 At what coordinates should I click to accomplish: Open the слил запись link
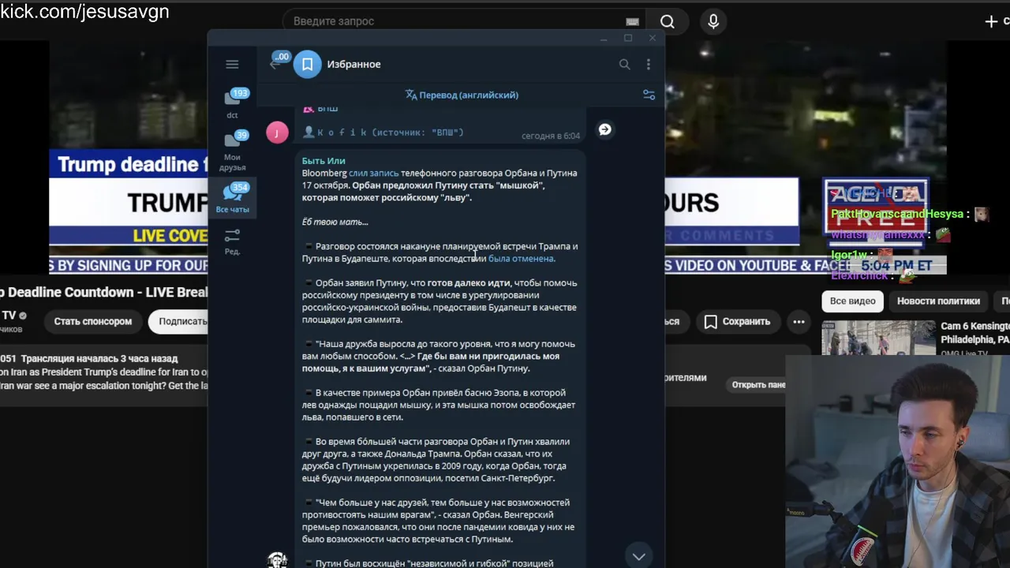pos(373,173)
